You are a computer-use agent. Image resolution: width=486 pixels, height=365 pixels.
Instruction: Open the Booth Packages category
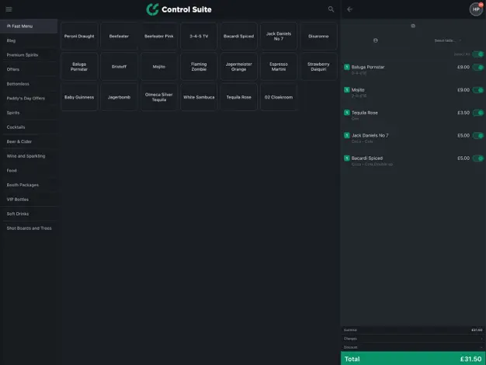tap(29, 185)
